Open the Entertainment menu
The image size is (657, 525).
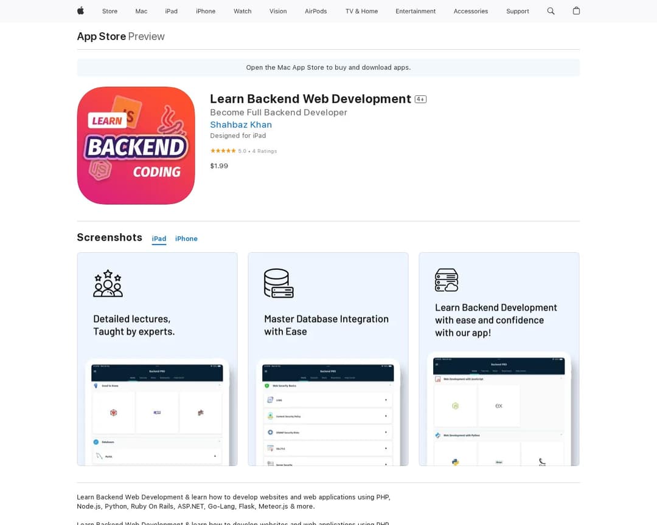coord(415,12)
